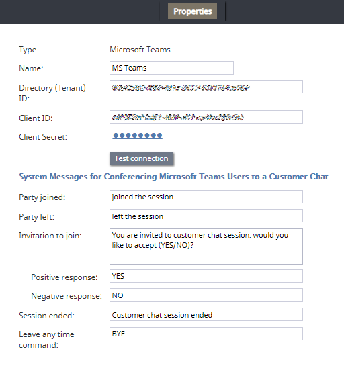Click the Session ended: label
344x368 pixels.
coord(46,316)
